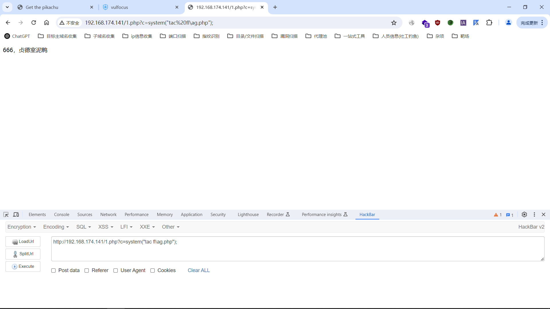Activate the DevTools inspect element picker

point(6,215)
